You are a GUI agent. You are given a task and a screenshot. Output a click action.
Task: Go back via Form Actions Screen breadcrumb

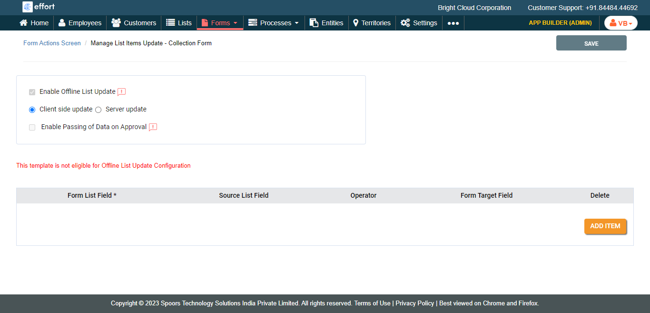[52, 43]
